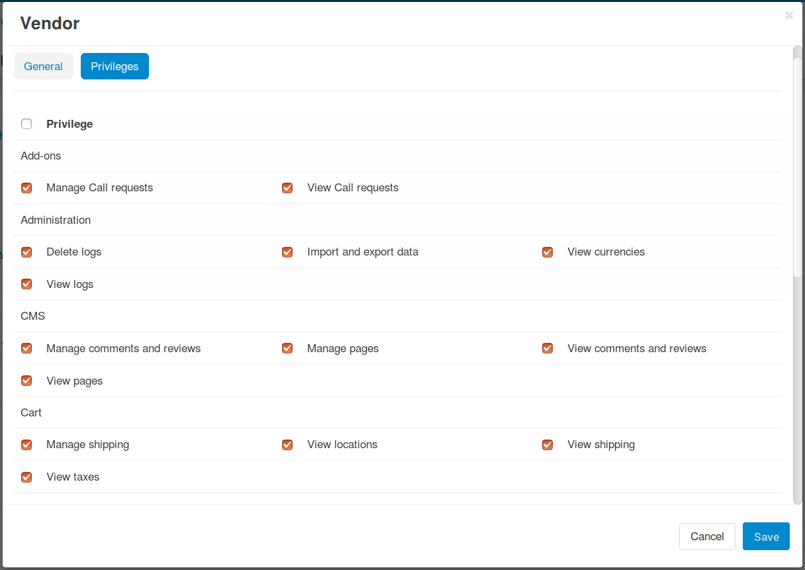The image size is (805, 570).
Task: Toggle the View logs checkbox
Action: coord(26,284)
